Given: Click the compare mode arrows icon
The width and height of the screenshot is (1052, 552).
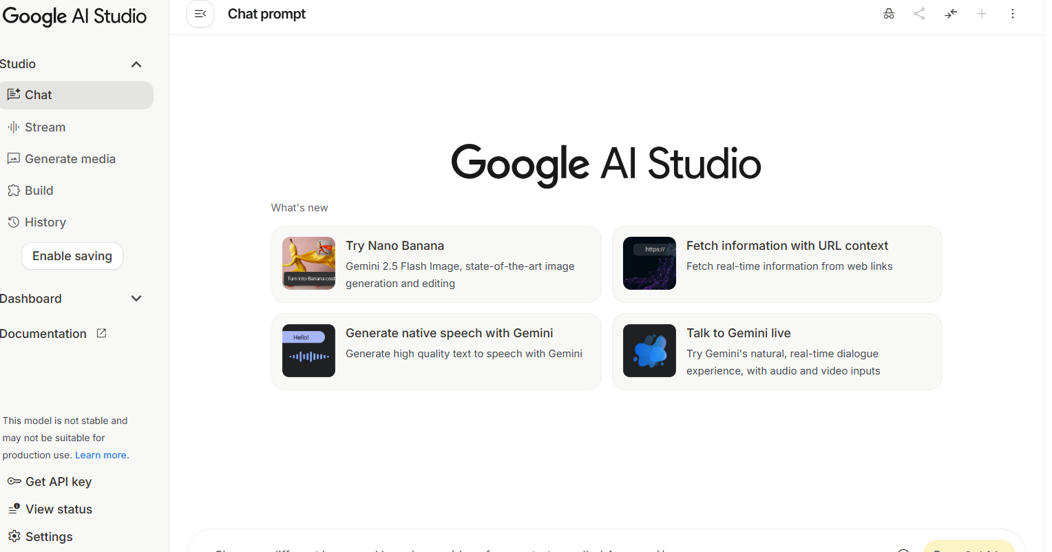Looking at the screenshot, I should point(951,14).
